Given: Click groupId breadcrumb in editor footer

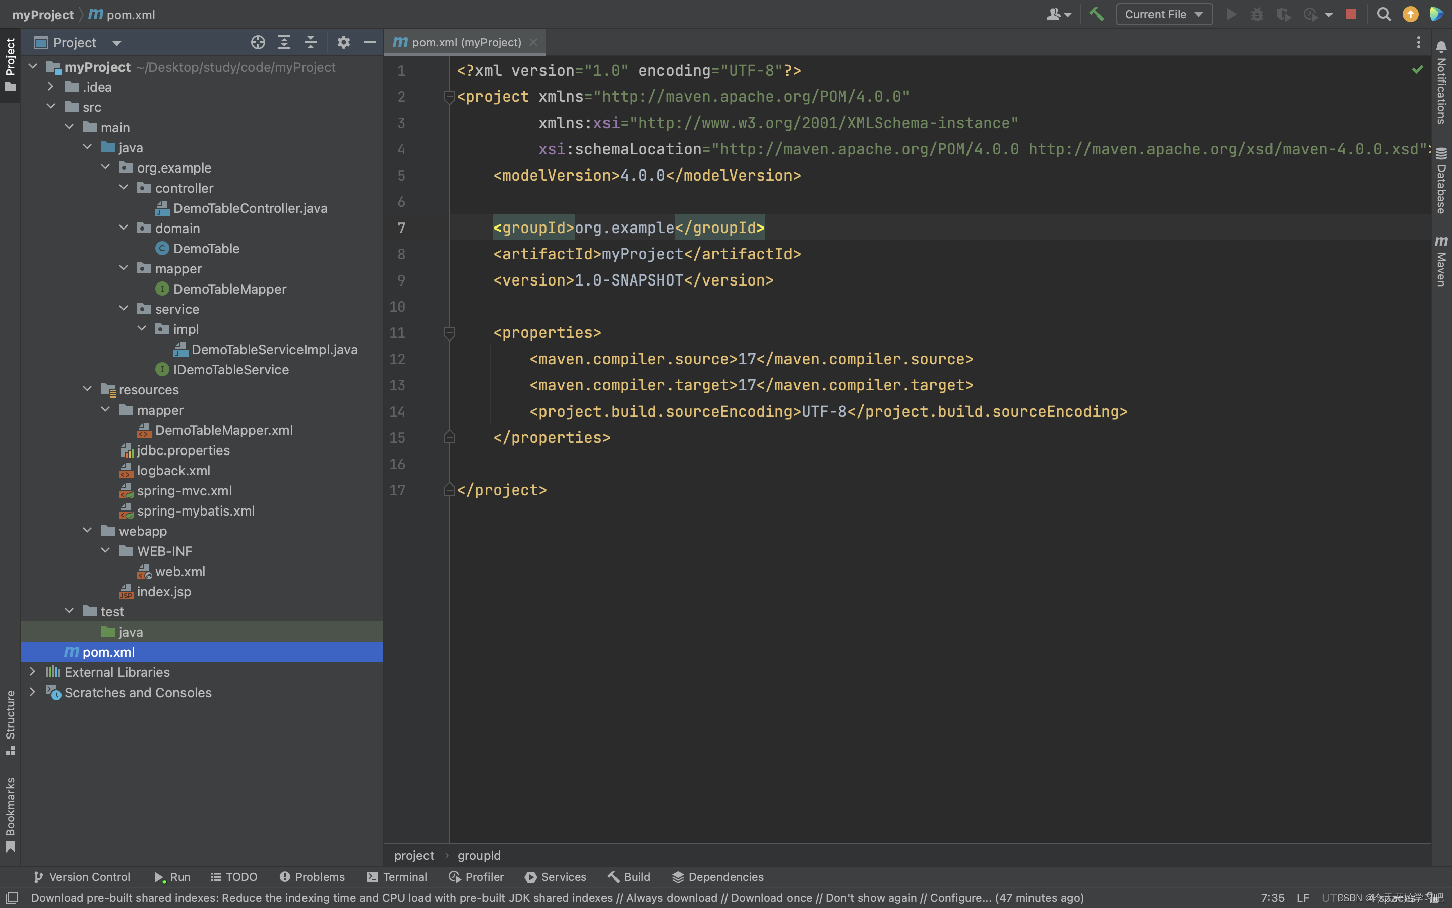Looking at the screenshot, I should 479,855.
